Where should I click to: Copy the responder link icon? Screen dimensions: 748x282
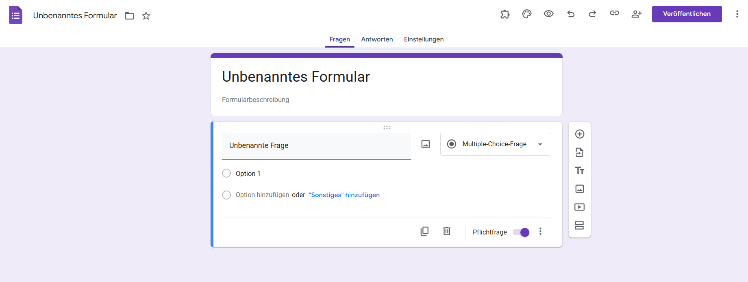614,13
